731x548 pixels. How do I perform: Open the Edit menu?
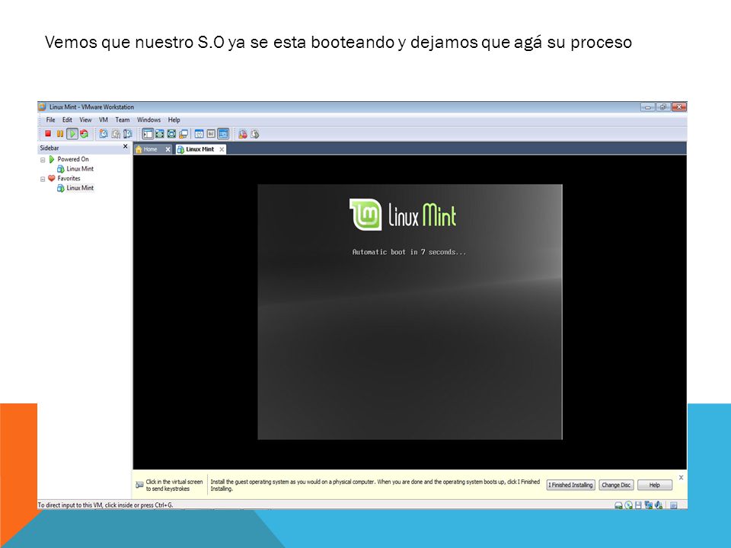tap(67, 119)
